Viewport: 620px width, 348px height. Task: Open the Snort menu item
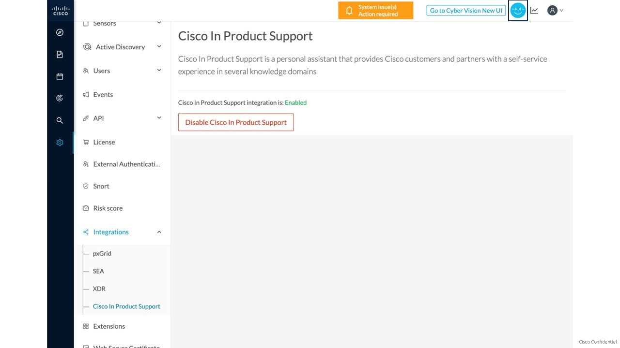pos(101,186)
